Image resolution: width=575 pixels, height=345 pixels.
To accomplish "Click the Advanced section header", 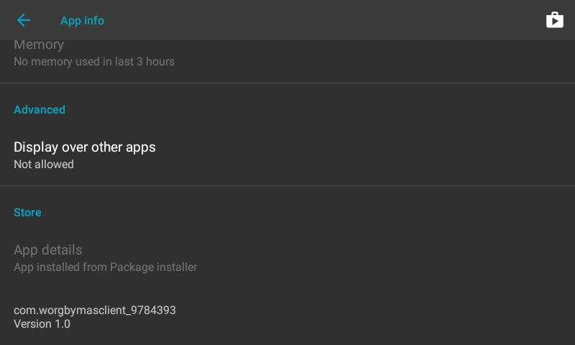I will tap(40, 110).
